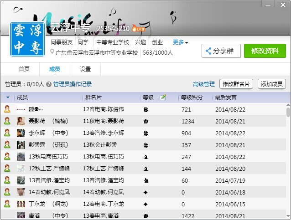
Task: Click the avatar of 陳☻~
Action: coord(21,109)
